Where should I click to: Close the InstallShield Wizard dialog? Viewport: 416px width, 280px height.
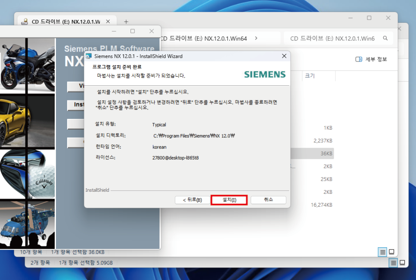pyautogui.click(x=284, y=56)
